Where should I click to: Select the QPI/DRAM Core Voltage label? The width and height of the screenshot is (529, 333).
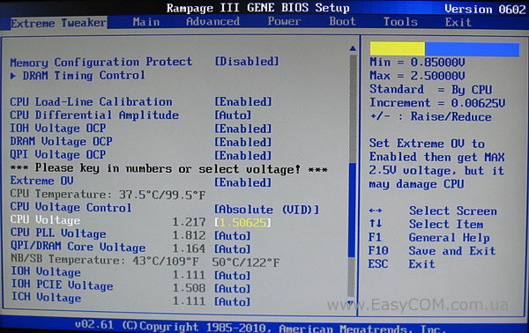(x=78, y=247)
